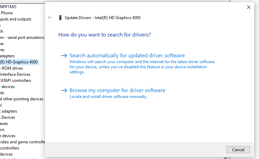Click 'Locate and install driver software manually' text

(108, 97)
